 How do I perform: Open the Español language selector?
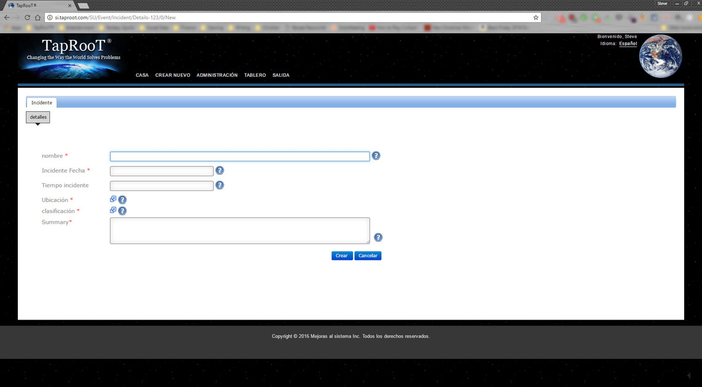(628, 44)
